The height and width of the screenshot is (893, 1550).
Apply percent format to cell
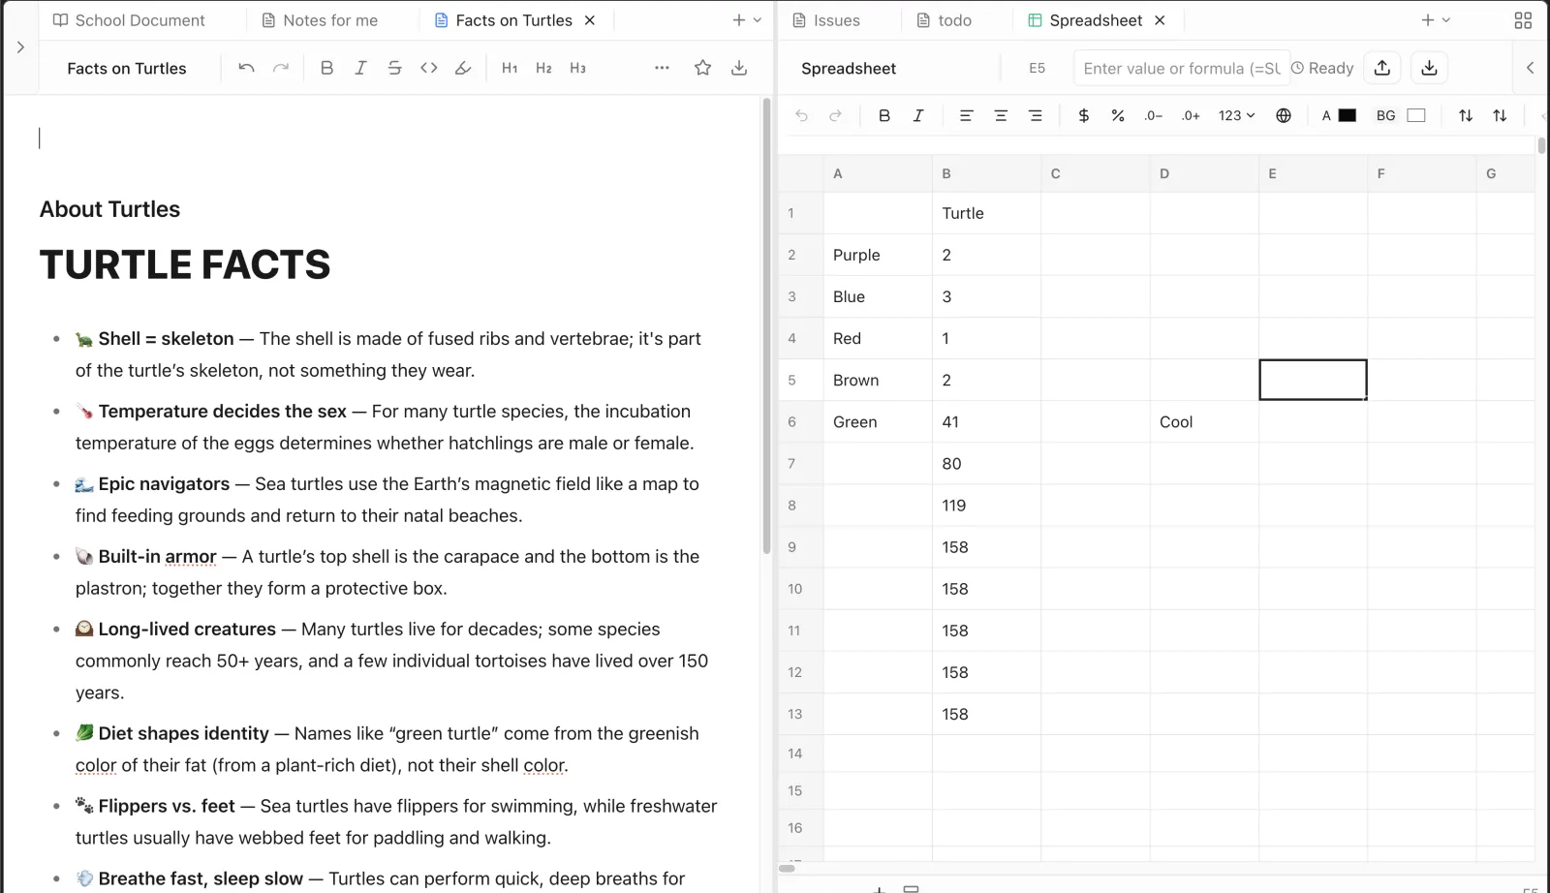[1118, 115]
